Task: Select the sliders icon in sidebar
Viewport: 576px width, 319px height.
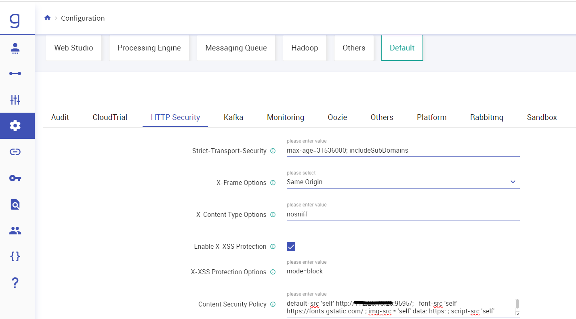Action: click(15, 99)
